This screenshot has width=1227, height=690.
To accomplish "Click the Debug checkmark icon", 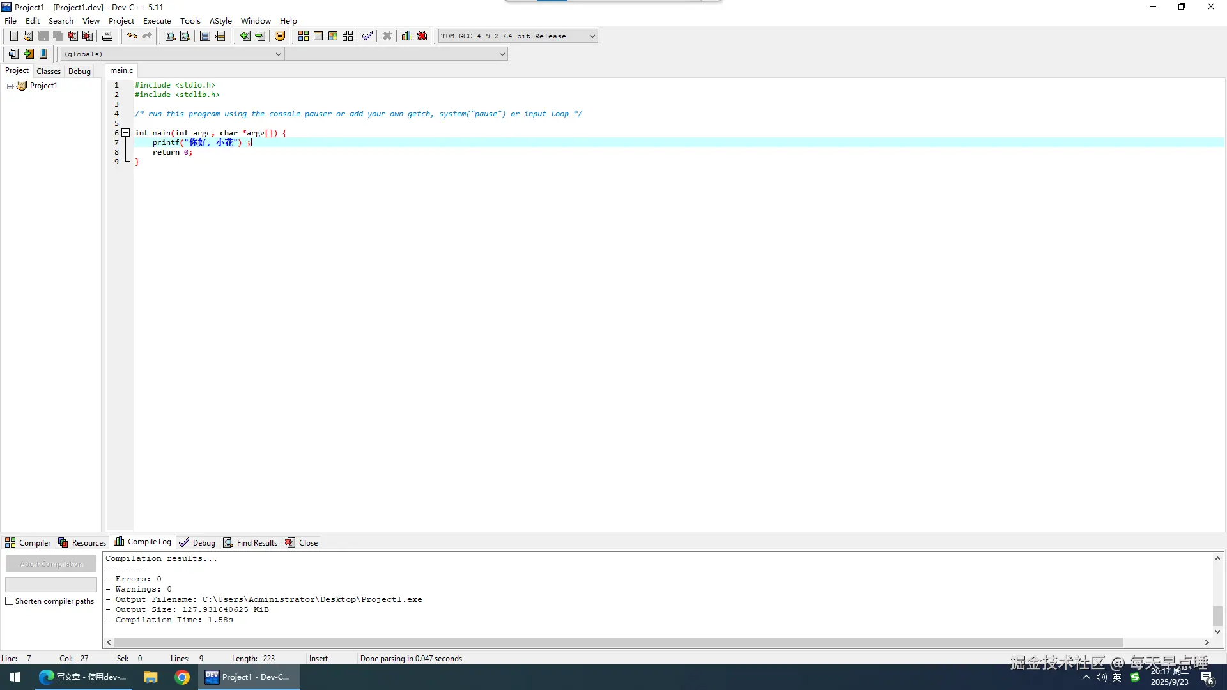I will click(367, 36).
